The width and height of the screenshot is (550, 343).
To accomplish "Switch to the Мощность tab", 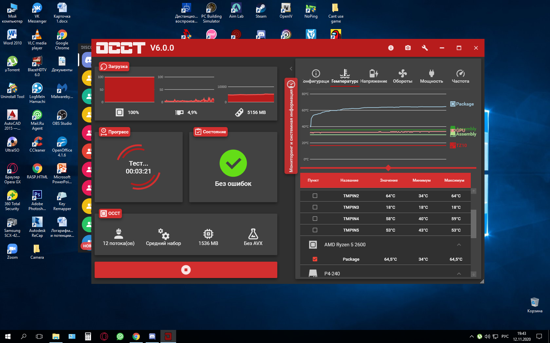I will point(431,77).
